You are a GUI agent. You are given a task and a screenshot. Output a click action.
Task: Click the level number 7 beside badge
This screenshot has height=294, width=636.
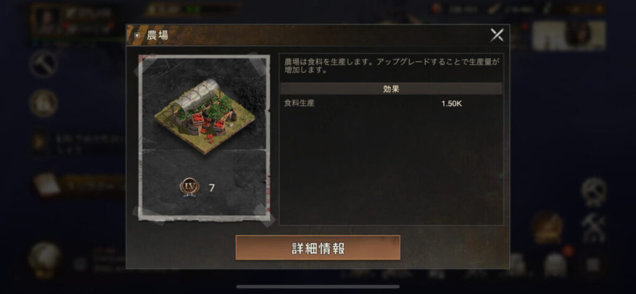click(212, 188)
